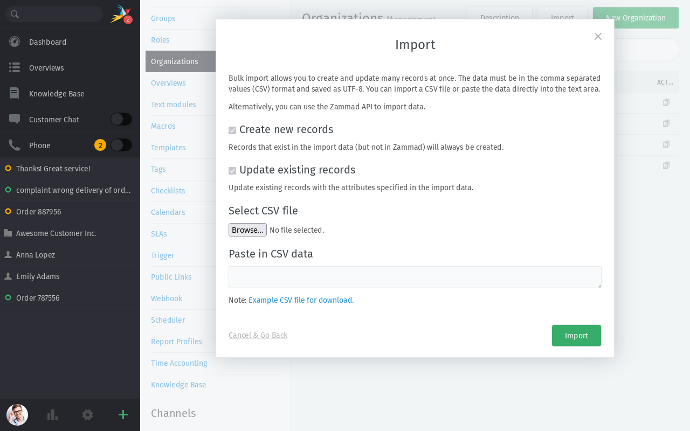Click the Browse... file button
690x431 pixels.
coord(247,230)
